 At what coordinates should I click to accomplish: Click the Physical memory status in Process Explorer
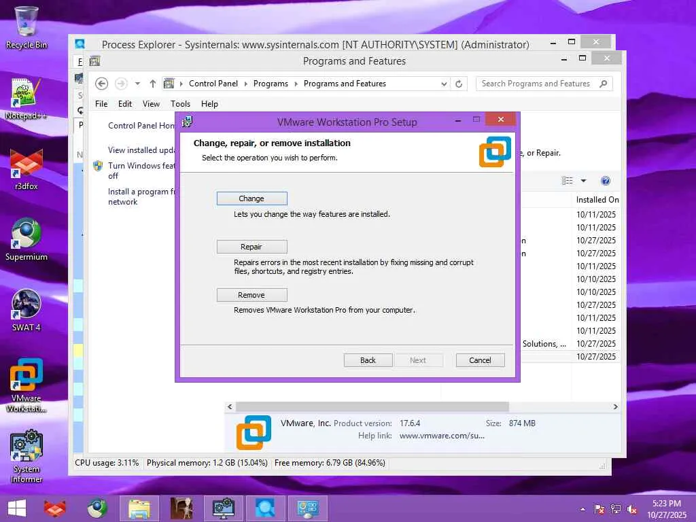tap(207, 463)
